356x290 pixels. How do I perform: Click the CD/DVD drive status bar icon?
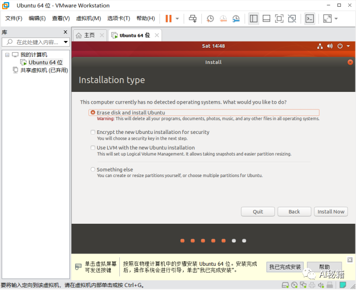tap(294, 285)
